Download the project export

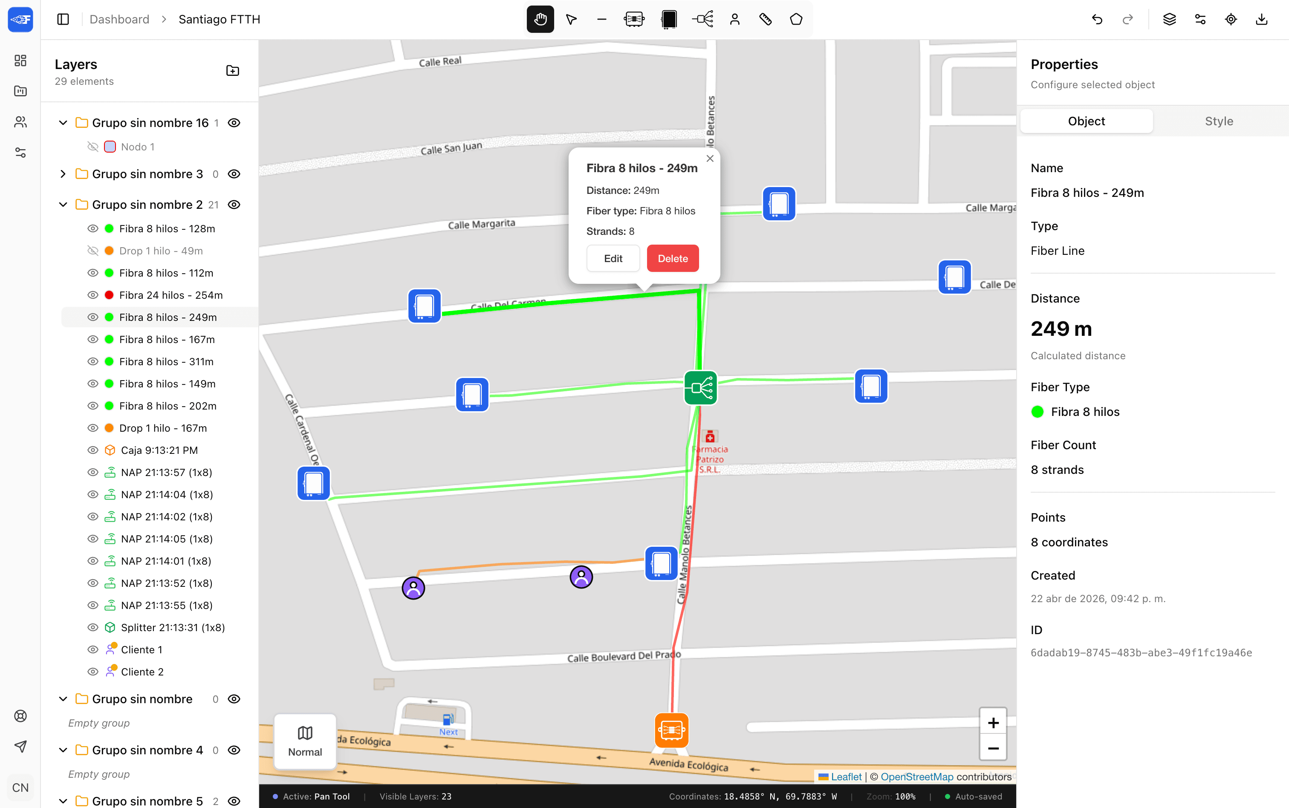[x=1262, y=19]
